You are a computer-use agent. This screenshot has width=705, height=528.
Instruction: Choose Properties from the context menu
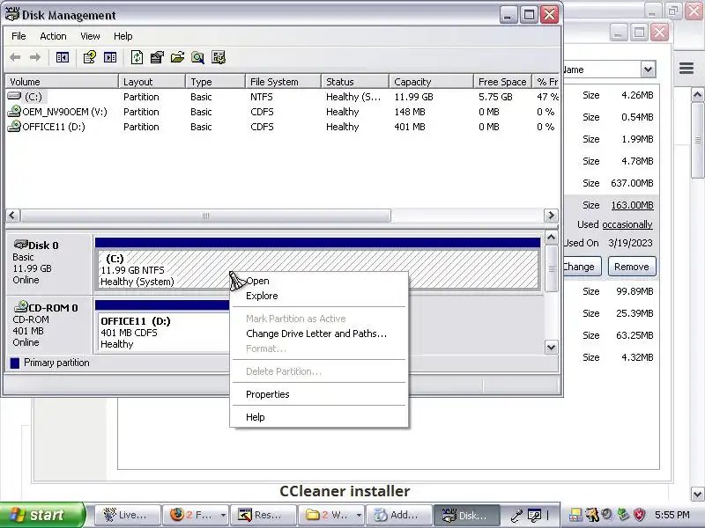click(x=319, y=394)
